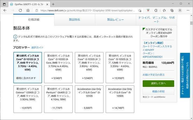This screenshot has width=193, height=120.
Task: Click the 発注コード ao3090mtvi text
Action: 154,97
